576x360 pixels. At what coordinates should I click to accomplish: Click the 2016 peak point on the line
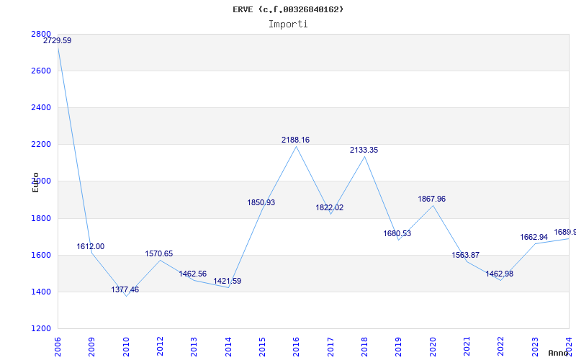point(297,147)
